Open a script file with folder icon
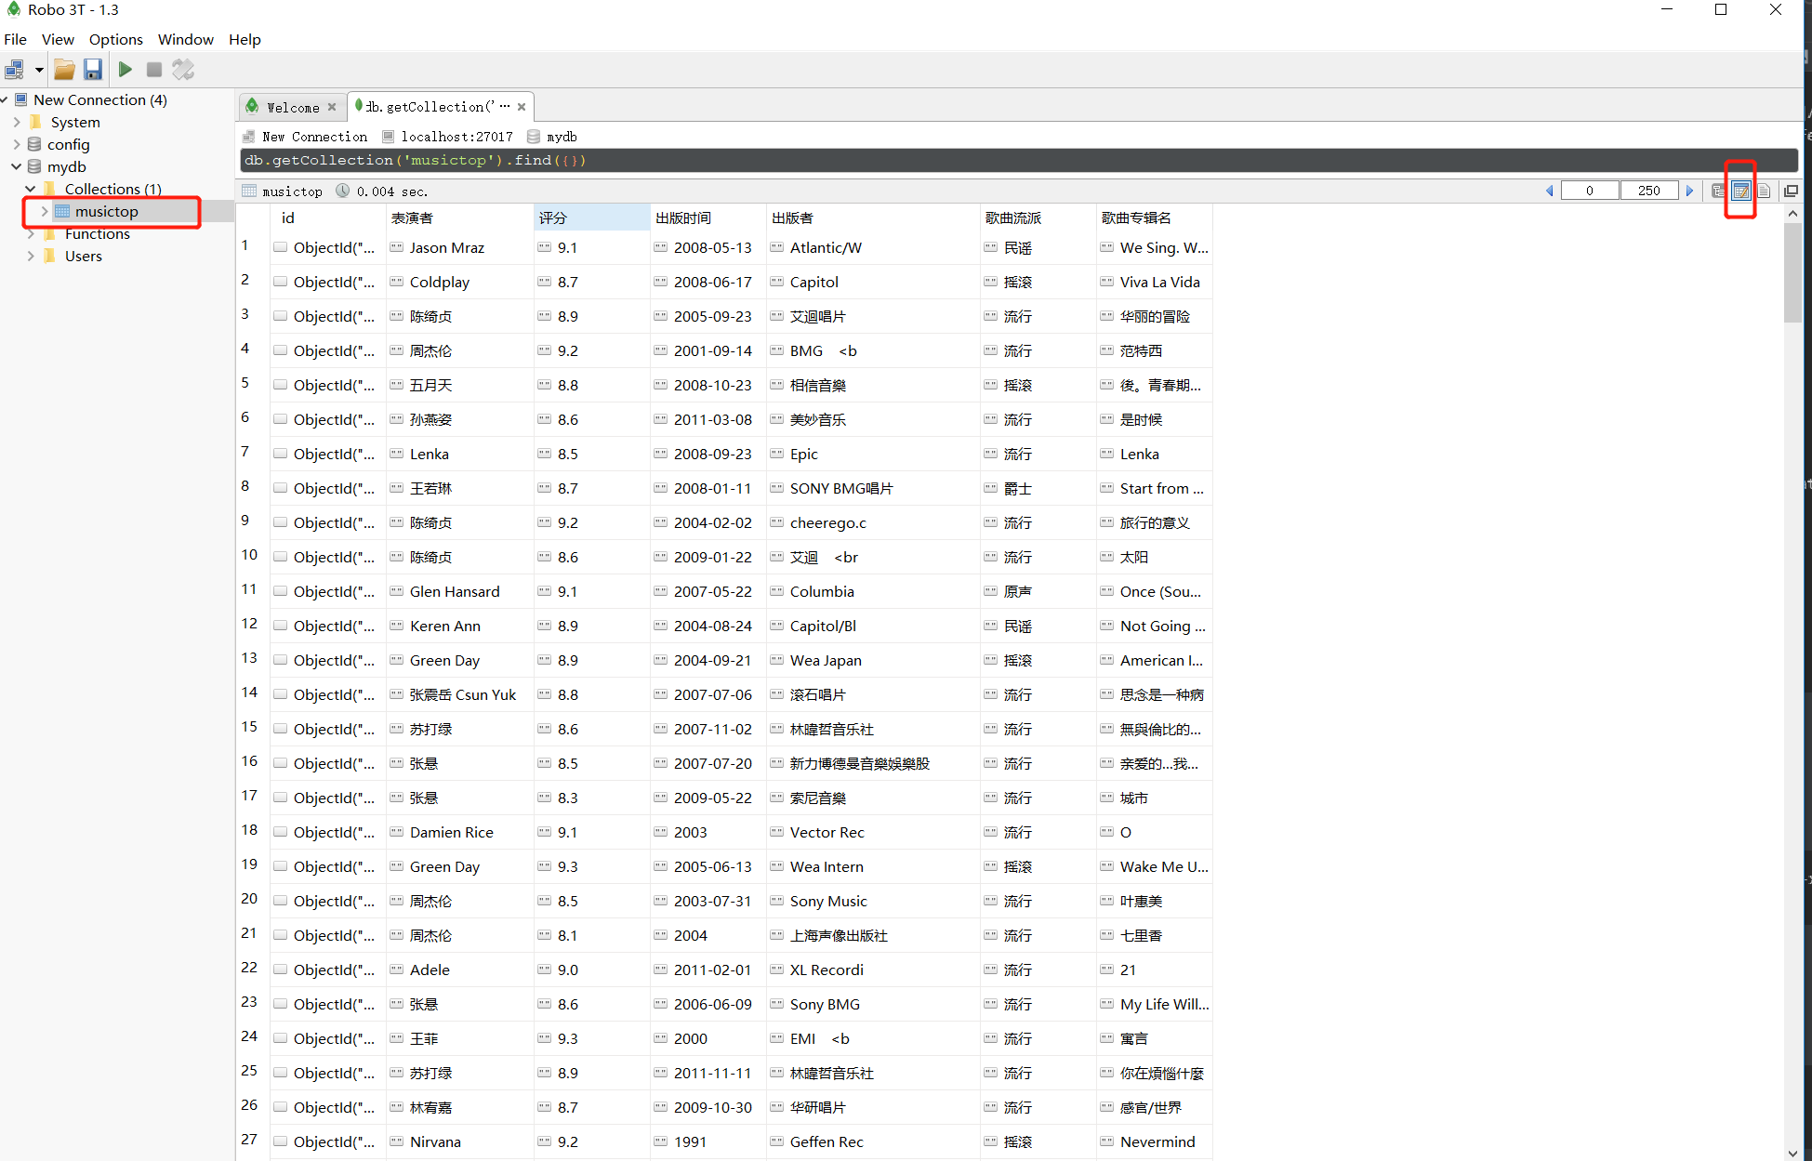This screenshot has height=1161, width=1812. click(64, 70)
